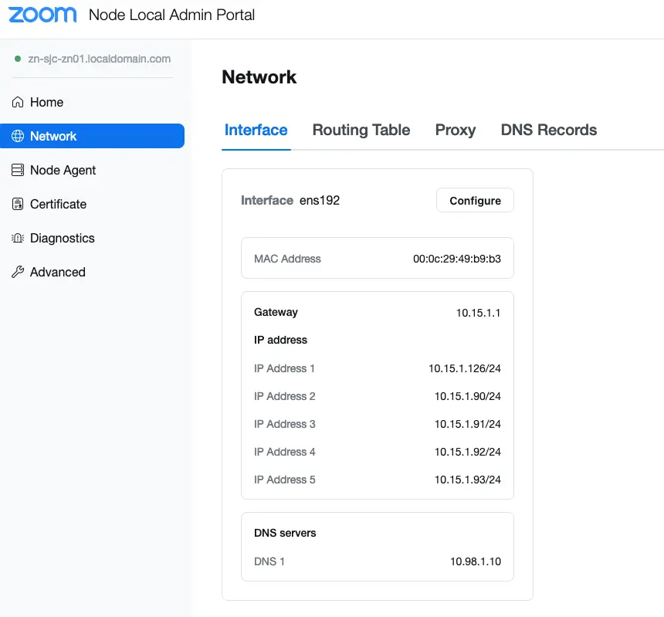Open the Proxy tab
This screenshot has height=617, width=664.
(x=455, y=130)
